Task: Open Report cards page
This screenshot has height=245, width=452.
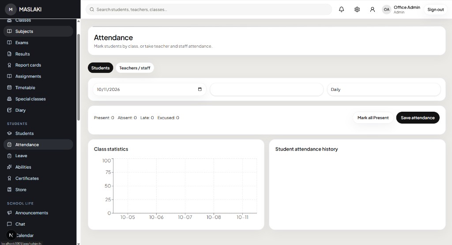Action: coord(38,65)
